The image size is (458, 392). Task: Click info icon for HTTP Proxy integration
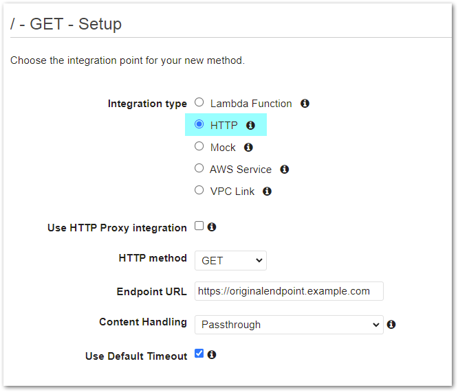point(212,227)
